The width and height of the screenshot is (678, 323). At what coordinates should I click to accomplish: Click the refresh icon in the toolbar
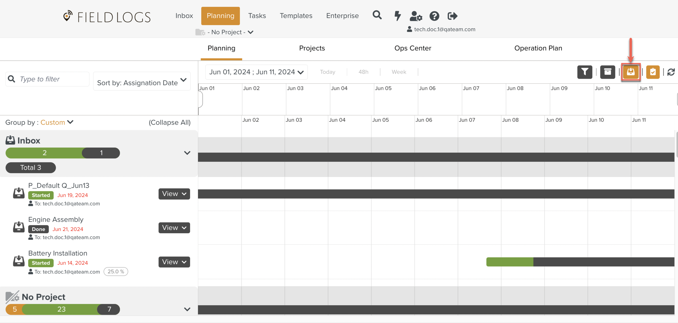671,72
